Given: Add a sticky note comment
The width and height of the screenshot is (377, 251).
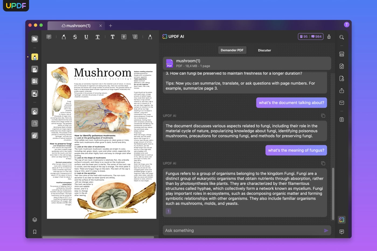Looking at the screenshot, I should (49, 37).
